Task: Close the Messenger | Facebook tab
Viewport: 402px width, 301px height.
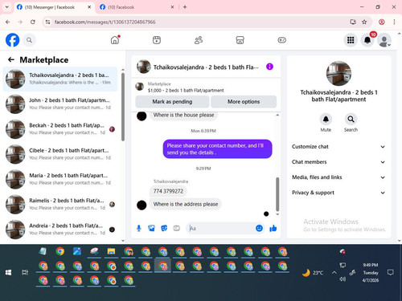Action: tap(89, 7)
